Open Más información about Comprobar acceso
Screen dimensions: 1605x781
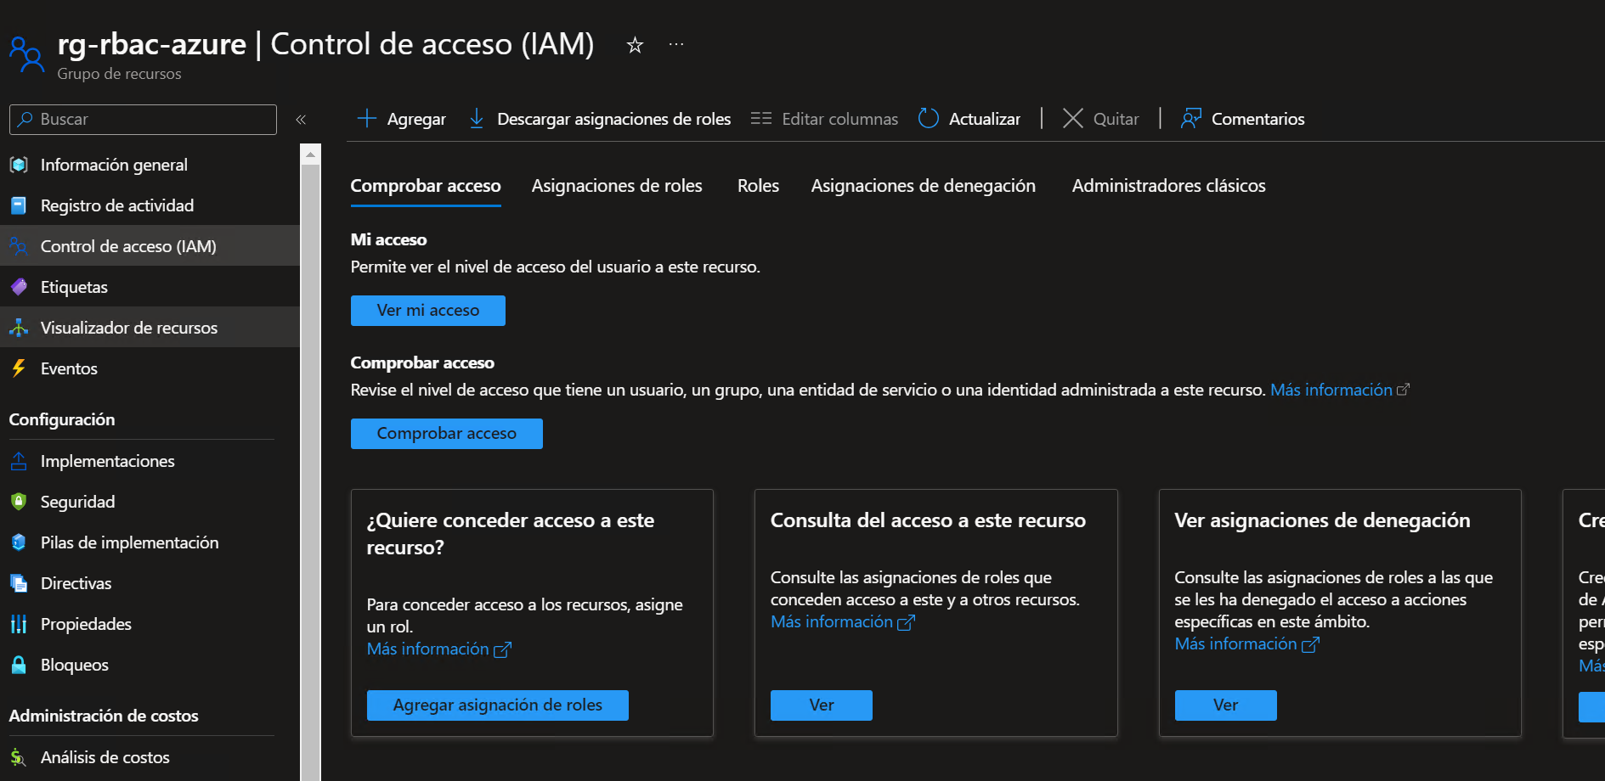coord(1331,390)
